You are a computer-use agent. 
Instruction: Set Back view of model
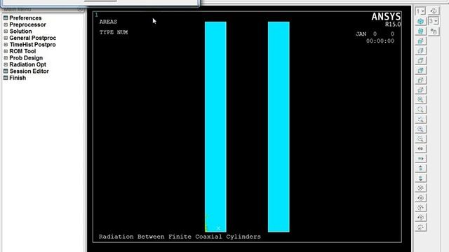click(420, 70)
